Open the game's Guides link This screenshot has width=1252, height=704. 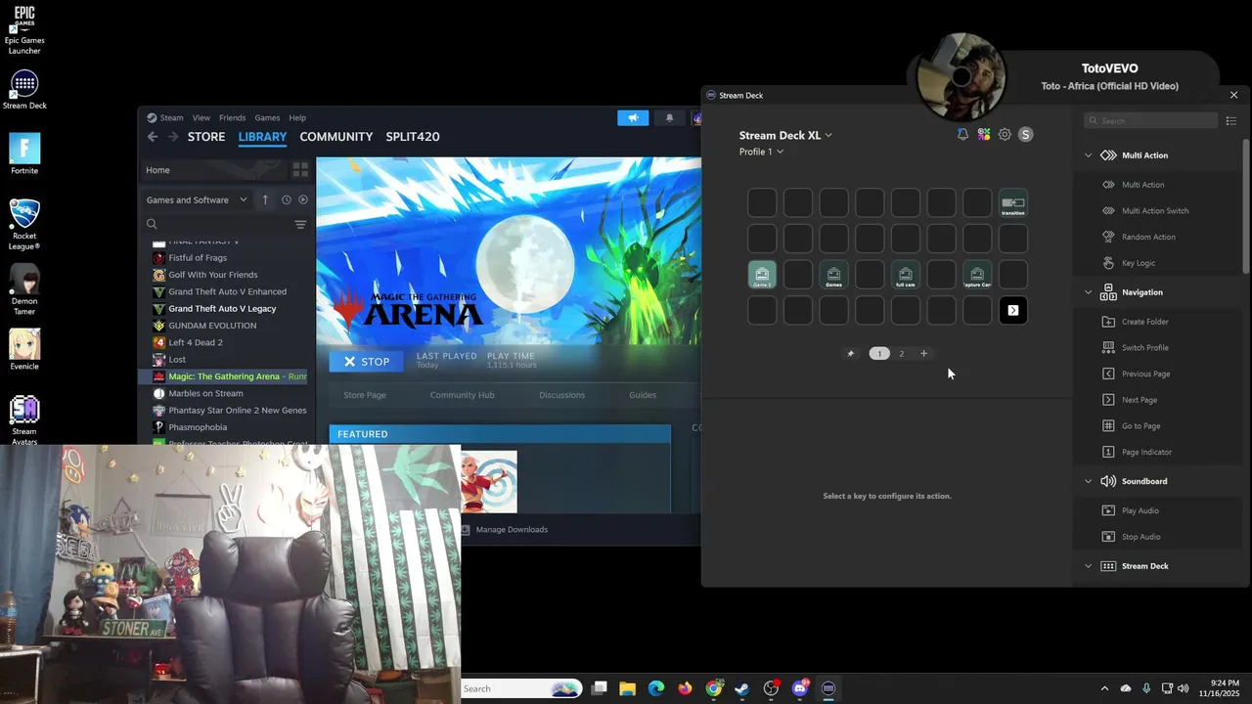coord(642,395)
